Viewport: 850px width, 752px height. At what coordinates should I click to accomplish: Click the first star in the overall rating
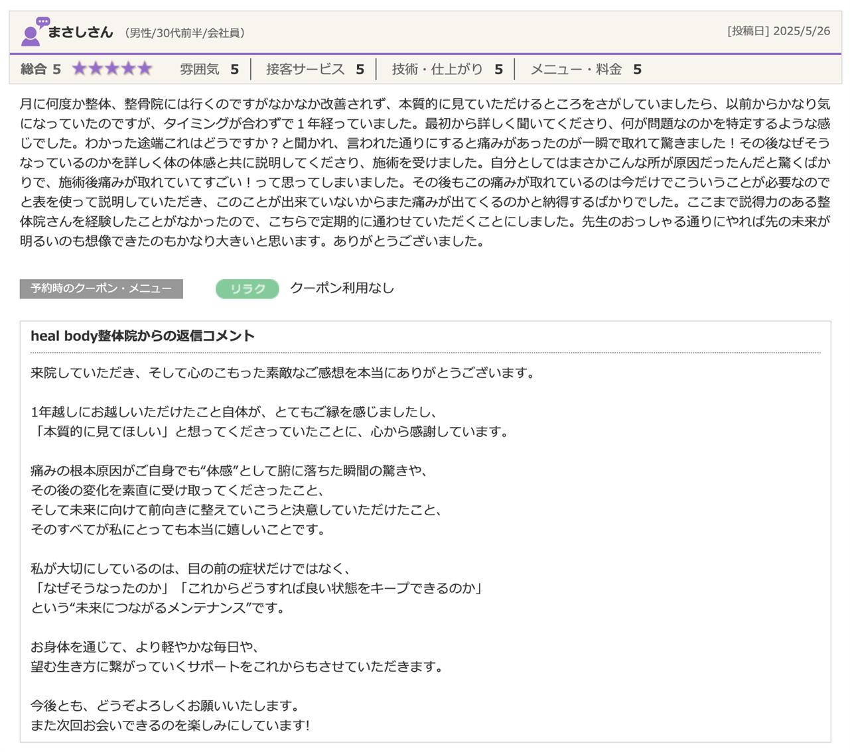pos(80,69)
